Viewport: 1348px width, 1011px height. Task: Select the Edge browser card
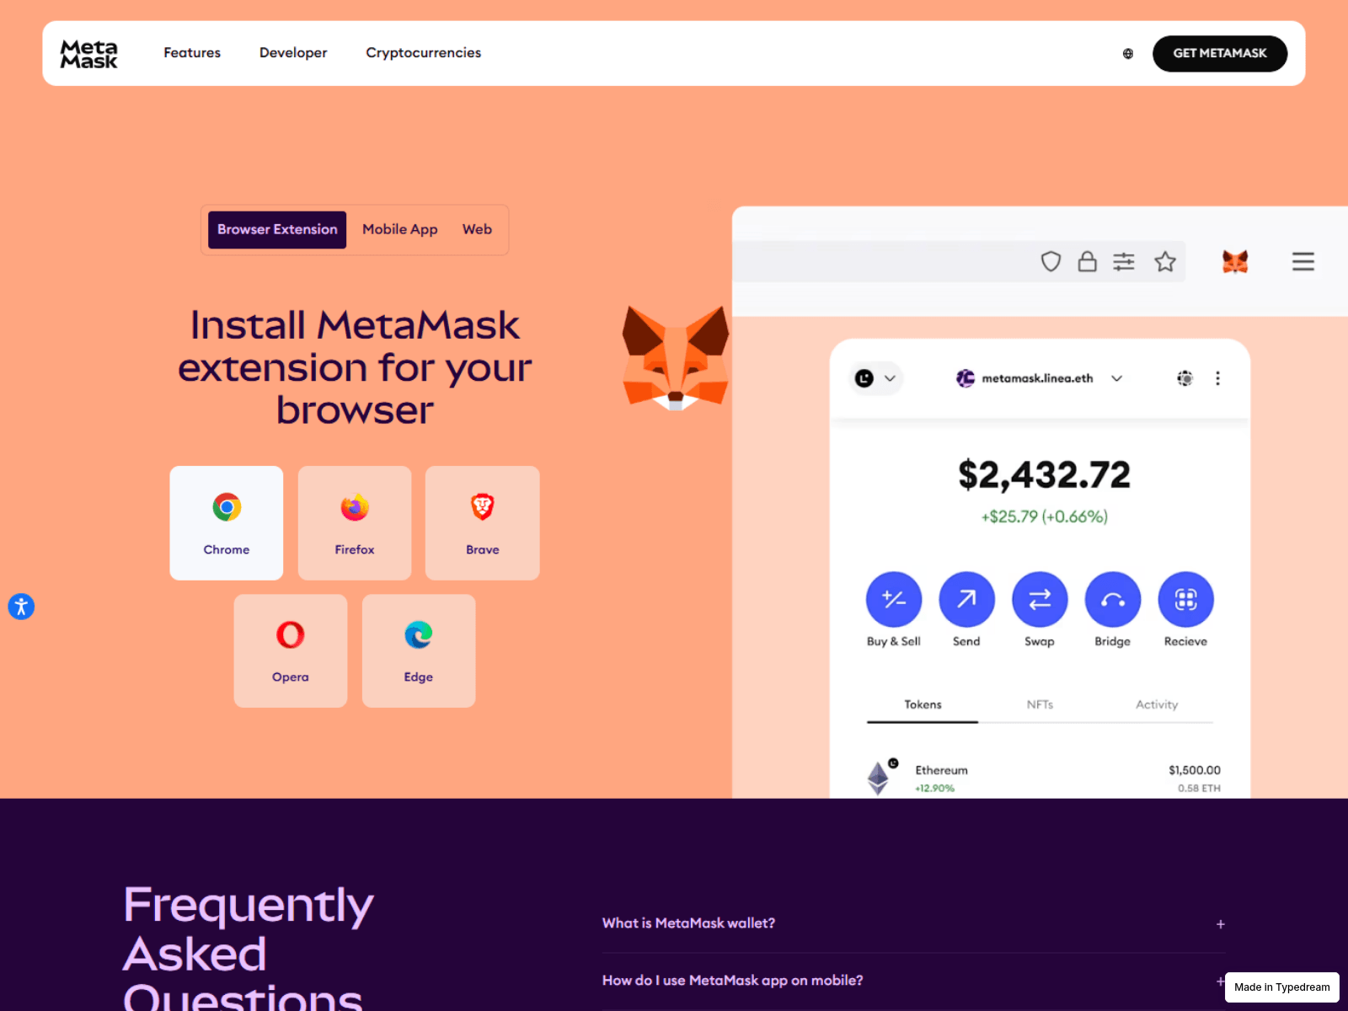419,651
